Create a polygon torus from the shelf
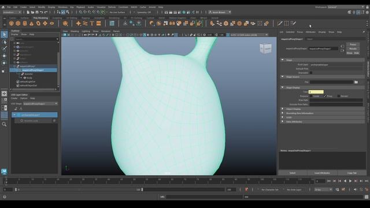The width and height of the screenshot is (370, 208). tap(38, 23)
